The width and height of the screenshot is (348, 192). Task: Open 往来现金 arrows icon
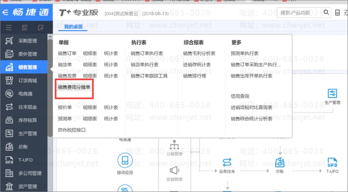[9, 107]
